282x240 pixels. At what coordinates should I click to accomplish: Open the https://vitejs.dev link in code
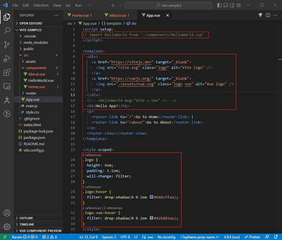pyautogui.click(x=131, y=62)
